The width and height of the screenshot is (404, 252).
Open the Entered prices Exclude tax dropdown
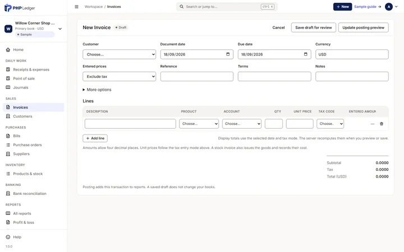120,77
